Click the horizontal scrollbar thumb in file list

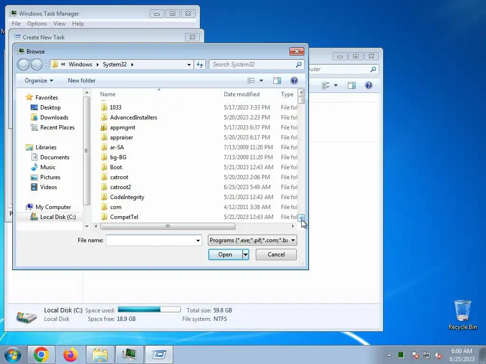pyautogui.click(x=168, y=226)
